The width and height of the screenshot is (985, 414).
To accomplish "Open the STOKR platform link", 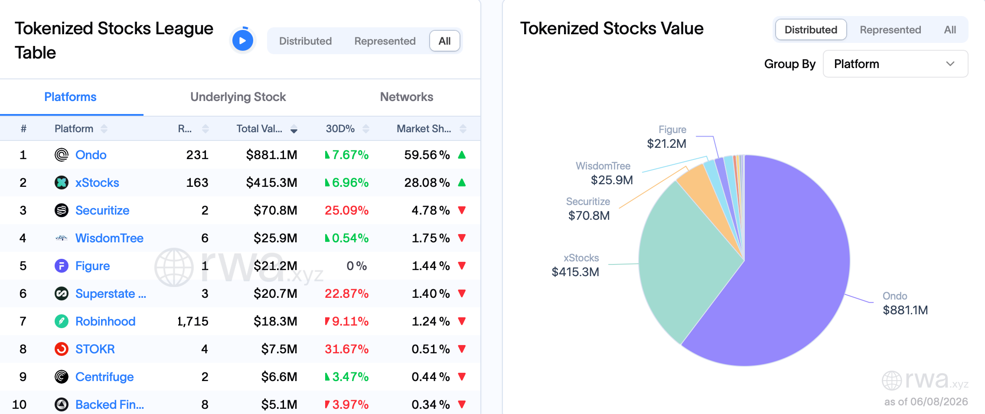I will click(95, 349).
